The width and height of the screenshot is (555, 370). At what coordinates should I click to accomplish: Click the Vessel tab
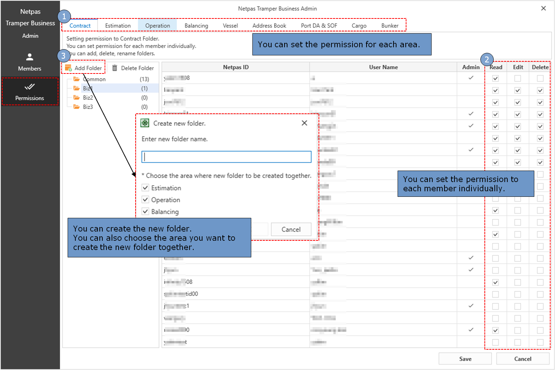point(230,25)
